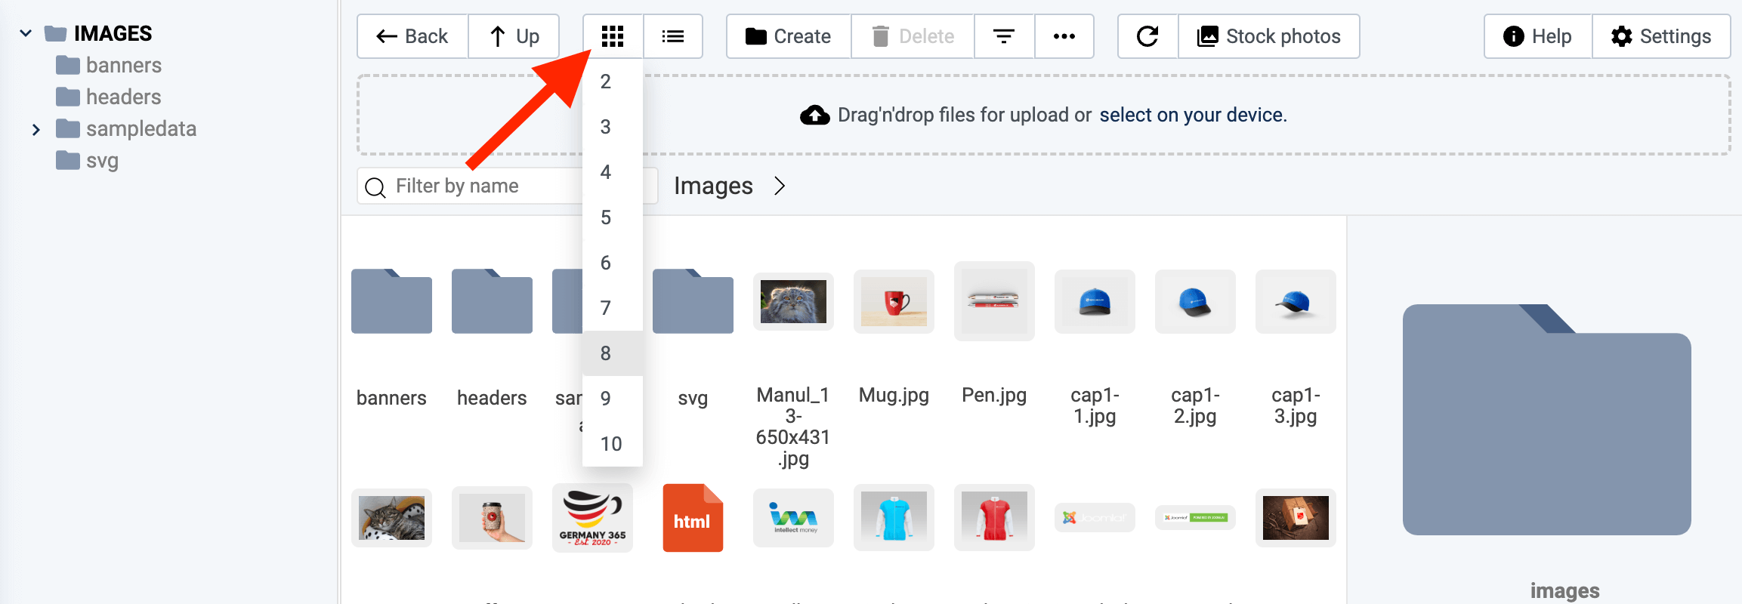Click the large images folder preview
The width and height of the screenshot is (1742, 604).
pyautogui.click(x=1546, y=420)
